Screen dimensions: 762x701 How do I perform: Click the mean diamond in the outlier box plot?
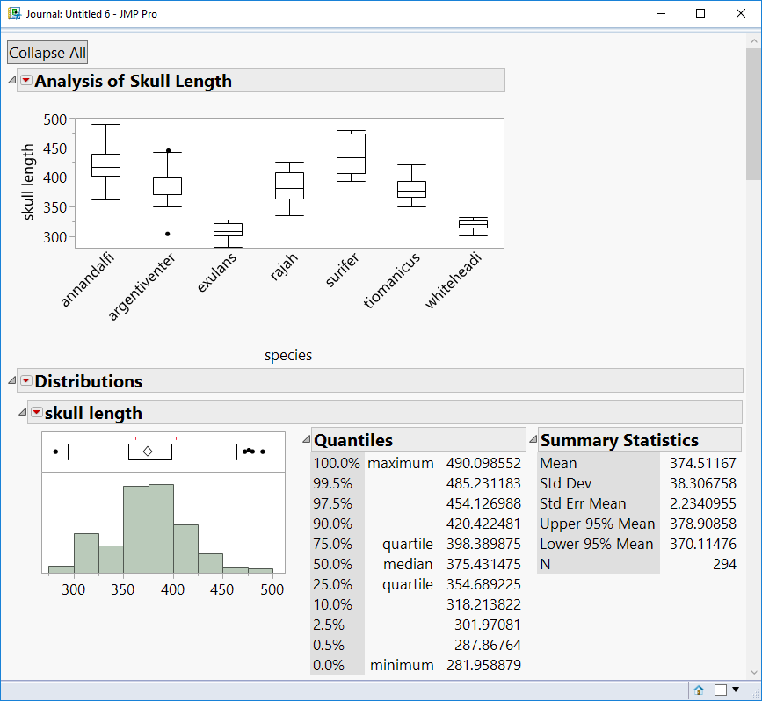coord(148,452)
